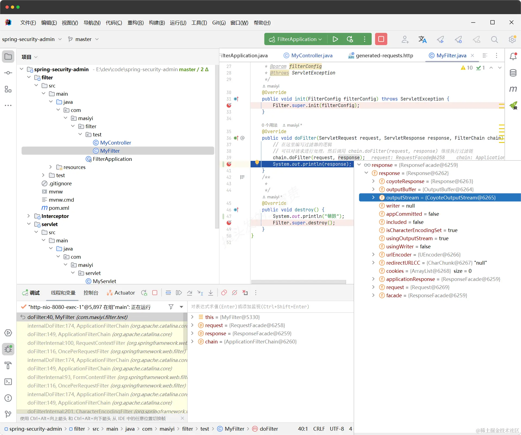
Task: Click the evaluate expression input field
Action: (270, 307)
